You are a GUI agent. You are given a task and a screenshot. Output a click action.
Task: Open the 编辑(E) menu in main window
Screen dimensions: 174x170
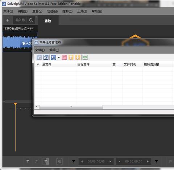click(x=22, y=11)
